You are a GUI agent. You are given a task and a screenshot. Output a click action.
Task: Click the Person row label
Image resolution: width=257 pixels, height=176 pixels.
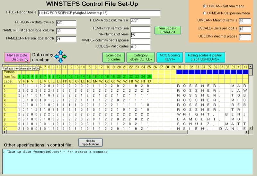10,72
